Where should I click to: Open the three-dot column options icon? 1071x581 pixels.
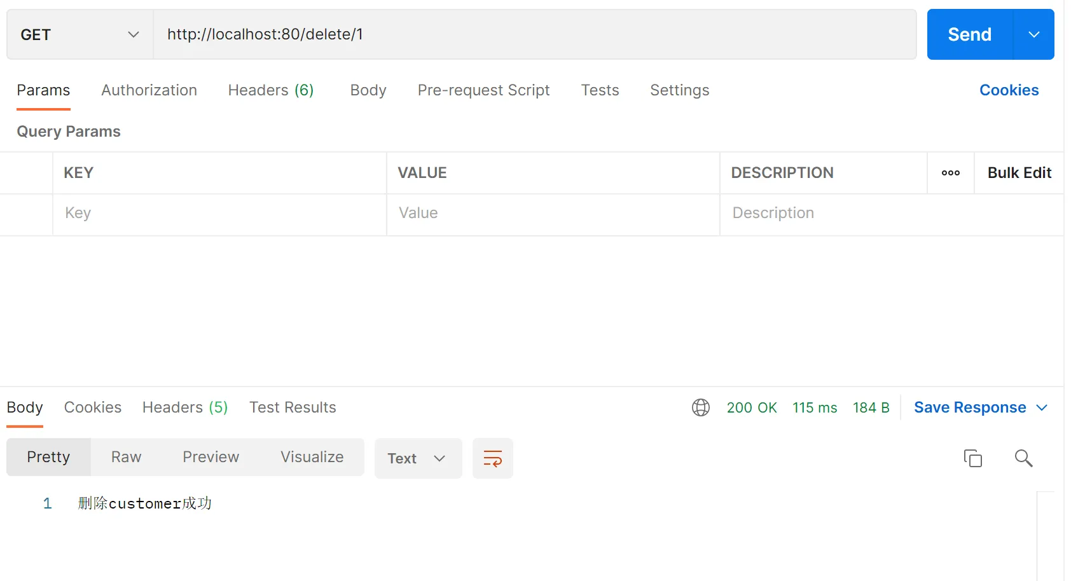coord(950,173)
